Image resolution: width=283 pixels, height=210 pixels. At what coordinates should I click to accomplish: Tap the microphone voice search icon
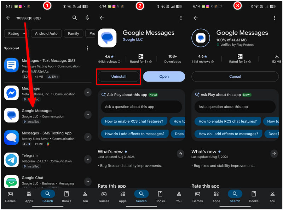point(87,18)
